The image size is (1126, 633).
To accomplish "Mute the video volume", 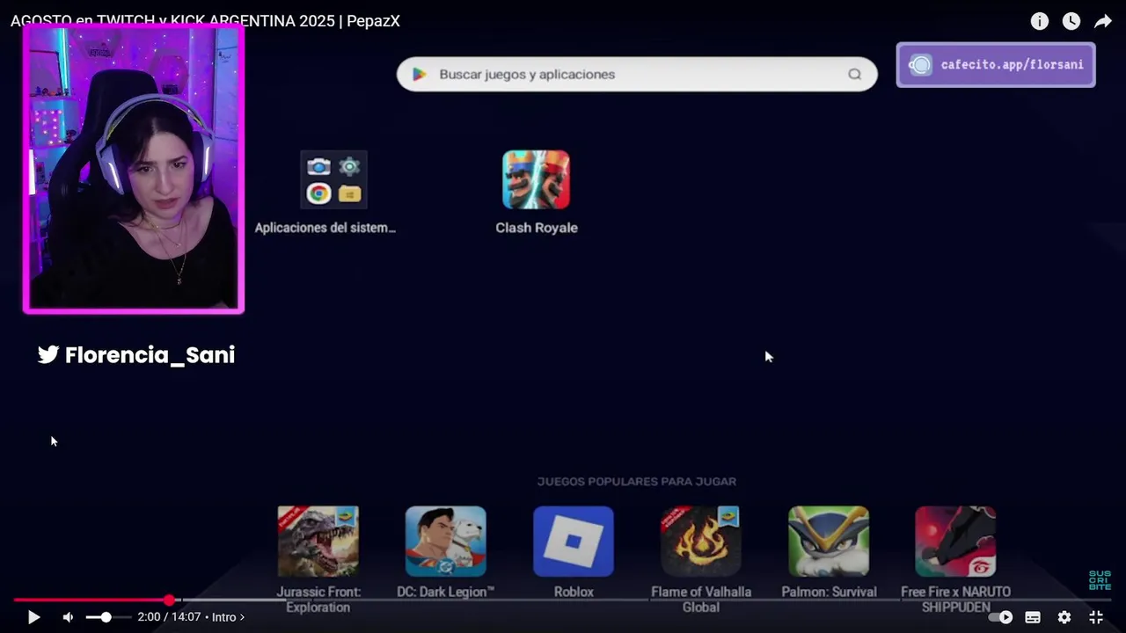I will (x=68, y=617).
